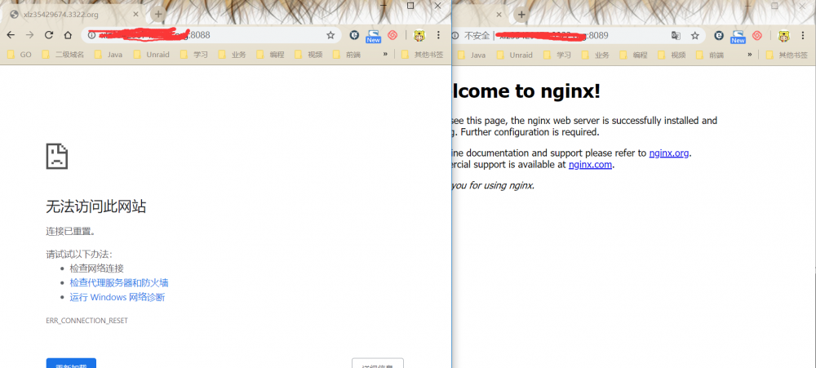This screenshot has height=368, width=816.
Task: Open Chrome's three-dot menu in left window
Action: [x=438, y=35]
